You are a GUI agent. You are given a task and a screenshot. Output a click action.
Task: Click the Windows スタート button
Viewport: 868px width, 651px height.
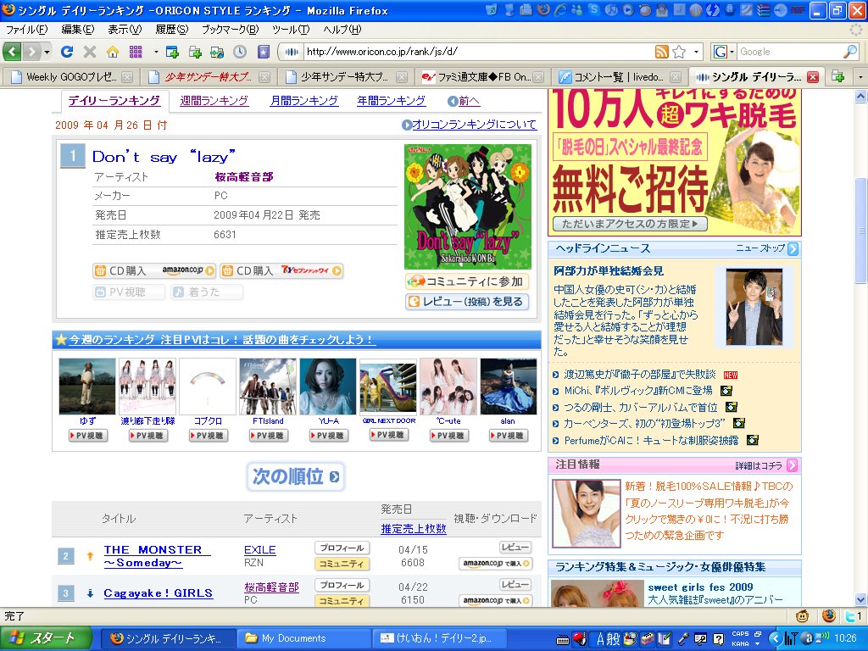click(46, 638)
